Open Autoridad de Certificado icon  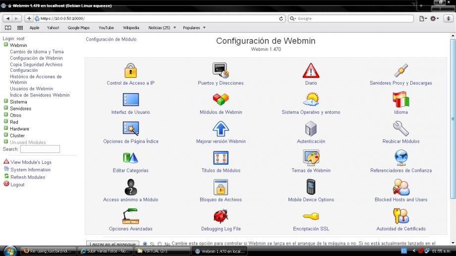coord(401,216)
